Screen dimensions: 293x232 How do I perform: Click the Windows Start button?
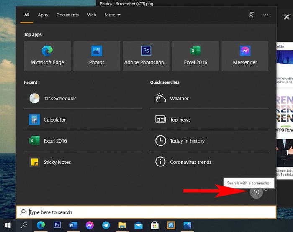pos(8,225)
